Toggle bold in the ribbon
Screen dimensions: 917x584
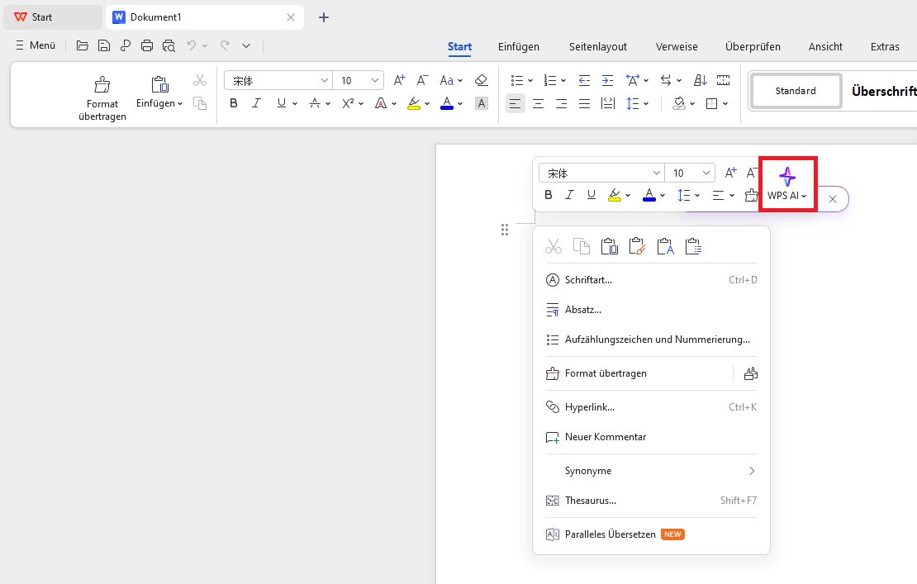point(234,103)
